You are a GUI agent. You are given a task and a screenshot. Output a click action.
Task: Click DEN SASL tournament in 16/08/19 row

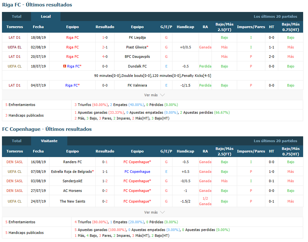pos(15,162)
